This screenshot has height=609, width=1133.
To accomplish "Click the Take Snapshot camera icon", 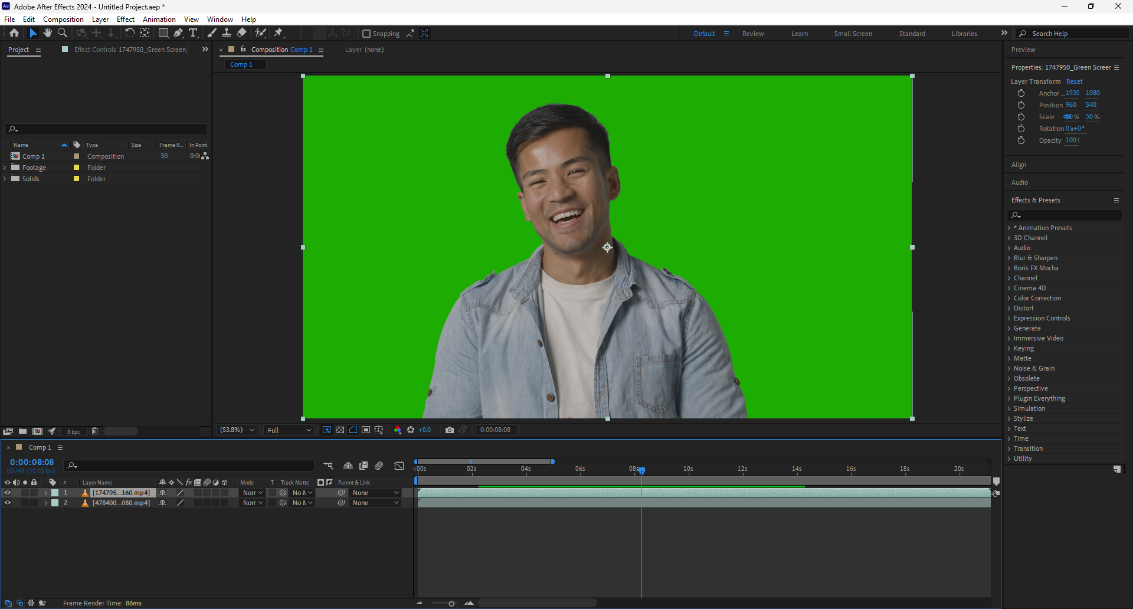I will tap(450, 430).
